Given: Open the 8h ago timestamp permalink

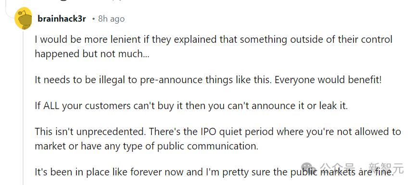Looking at the screenshot, I should pyautogui.click(x=111, y=19).
